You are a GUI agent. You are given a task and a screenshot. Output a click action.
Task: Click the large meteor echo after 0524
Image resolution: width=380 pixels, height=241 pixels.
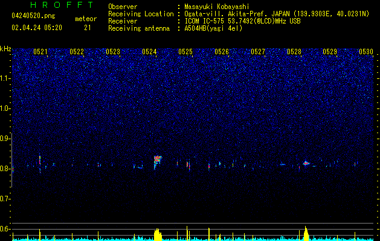pyautogui.click(x=158, y=162)
